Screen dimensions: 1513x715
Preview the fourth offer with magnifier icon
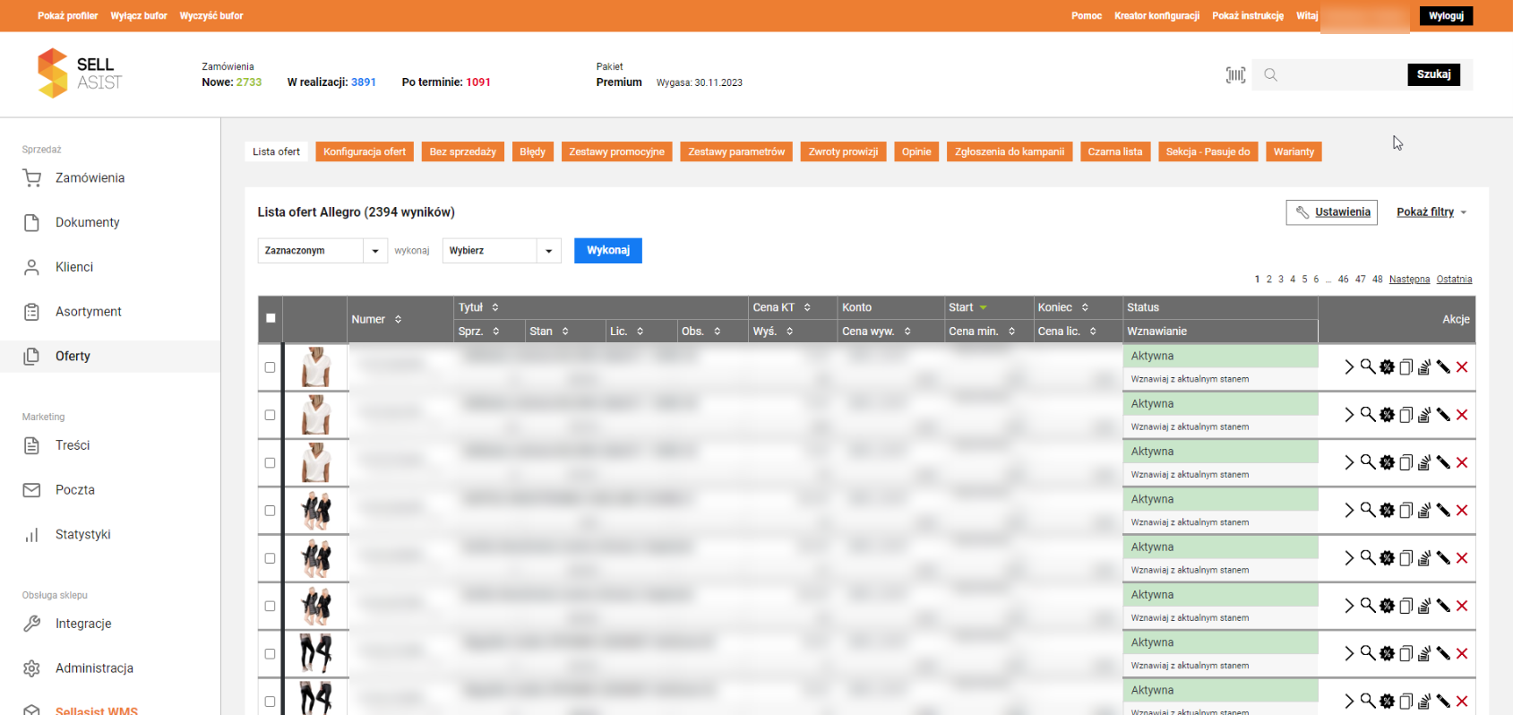[x=1368, y=510]
